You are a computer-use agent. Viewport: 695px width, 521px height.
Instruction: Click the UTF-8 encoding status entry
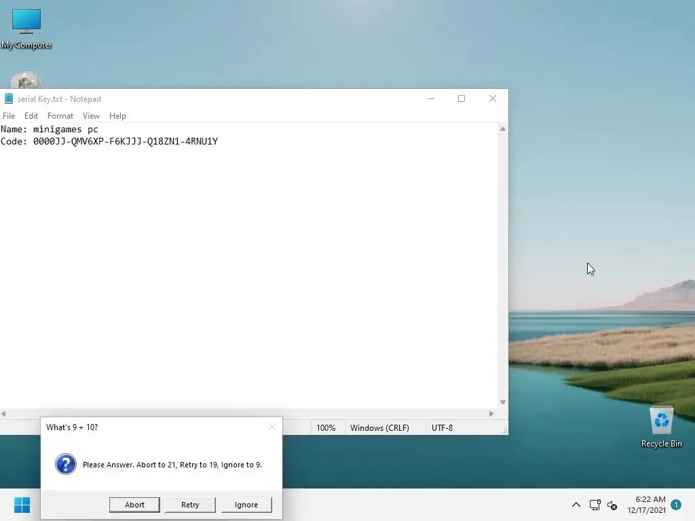point(442,428)
